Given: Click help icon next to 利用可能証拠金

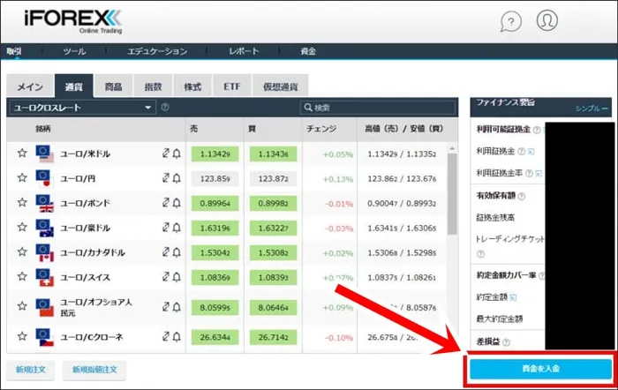Looking at the screenshot, I should coord(537,130).
